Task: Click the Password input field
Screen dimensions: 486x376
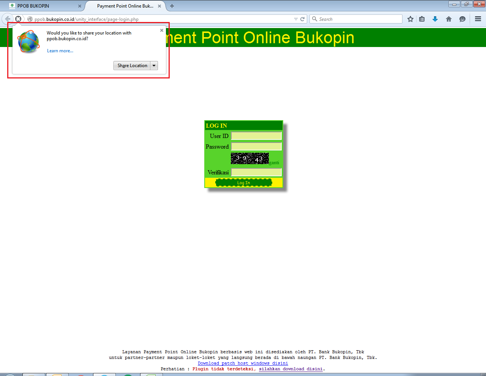Action: [x=256, y=147]
